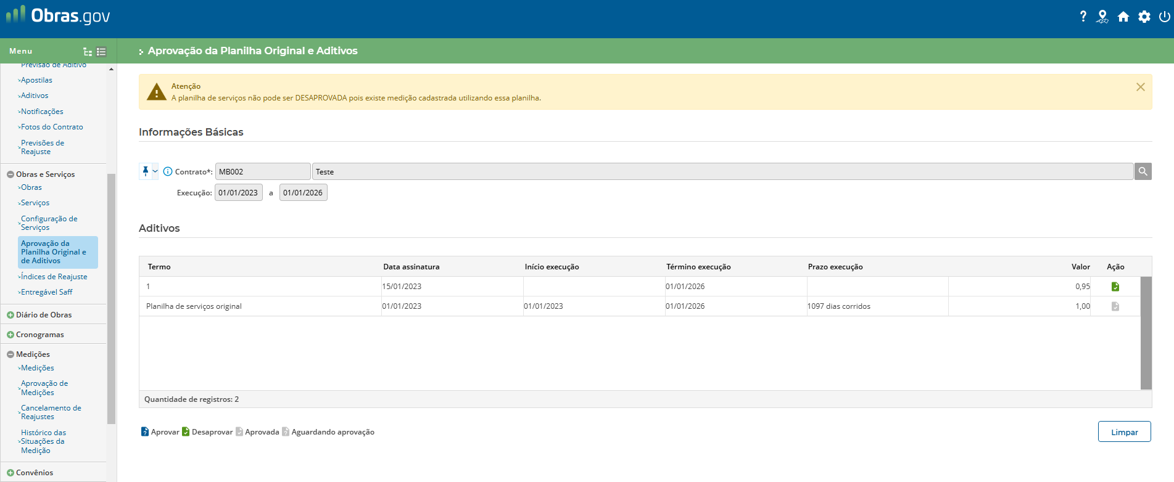Switch menu to tree view icon
The image size is (1174, 482).
[88, 52]
